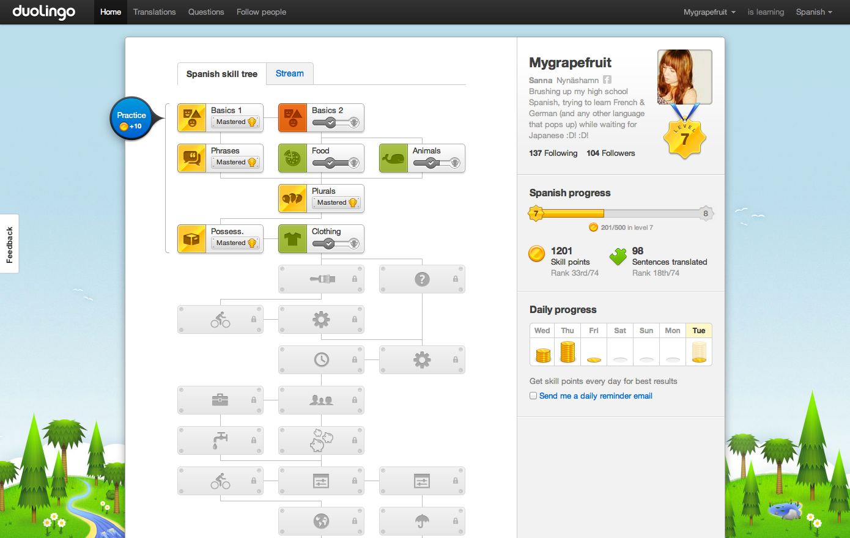Open the Food pizza skill icon
This screenshot has height=538, width=850.
pyautogui.click(x=292, y=158)
